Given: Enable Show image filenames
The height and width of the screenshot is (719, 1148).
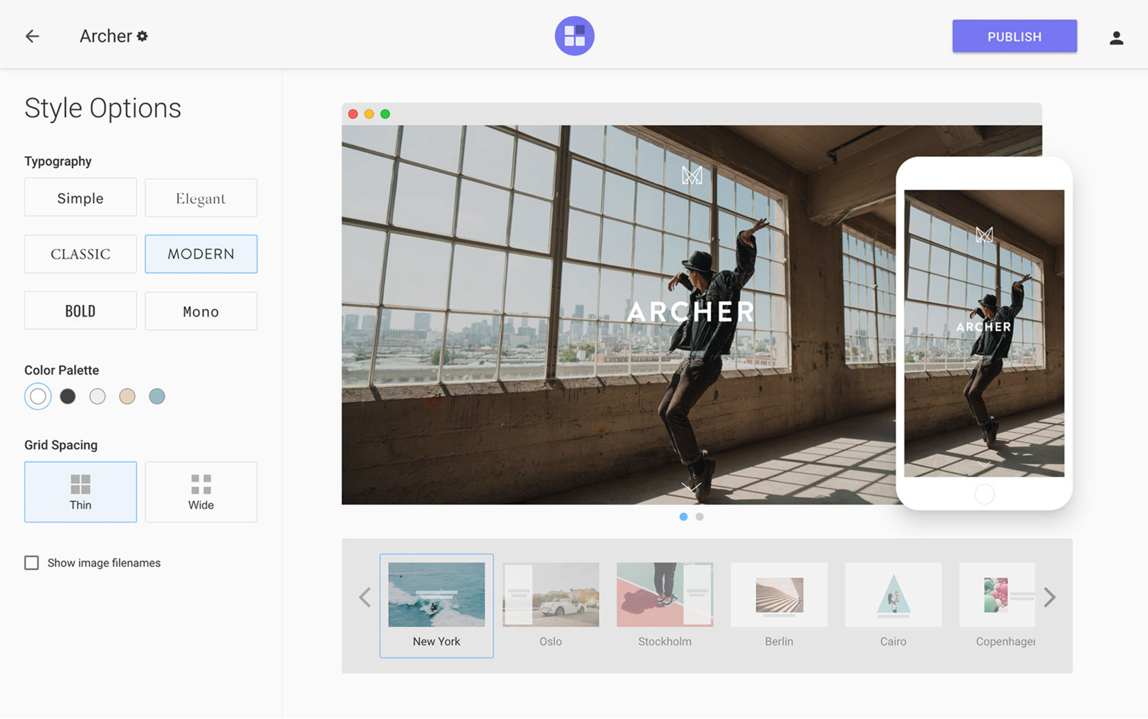Looking at the screenshot, I should [x=32, y=563].
